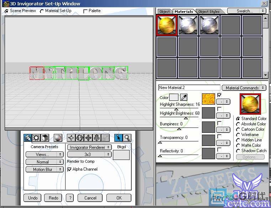Select the second silver sphere material

pyautogui.click(x=188, y=25)
